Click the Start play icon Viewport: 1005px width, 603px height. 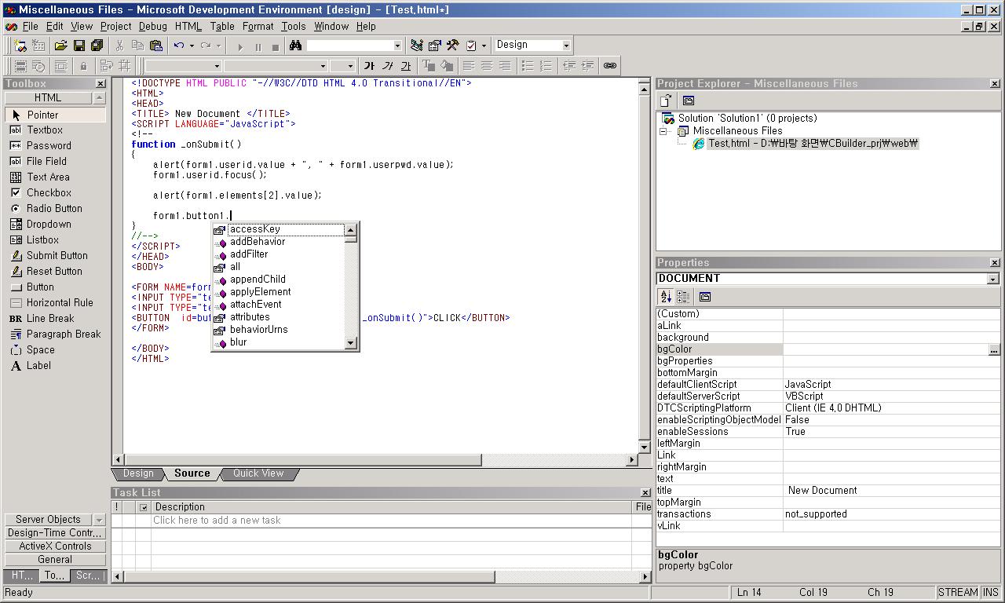240,46
